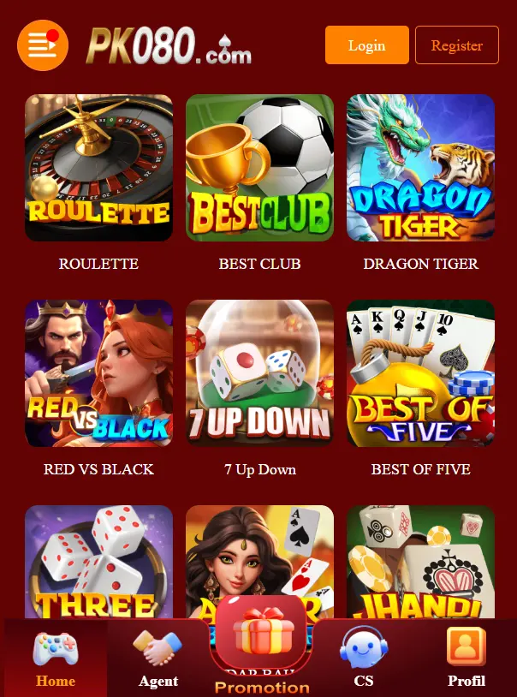Open CS support headset icon
This screenshot has width=517, height=697.
point(364,647)
